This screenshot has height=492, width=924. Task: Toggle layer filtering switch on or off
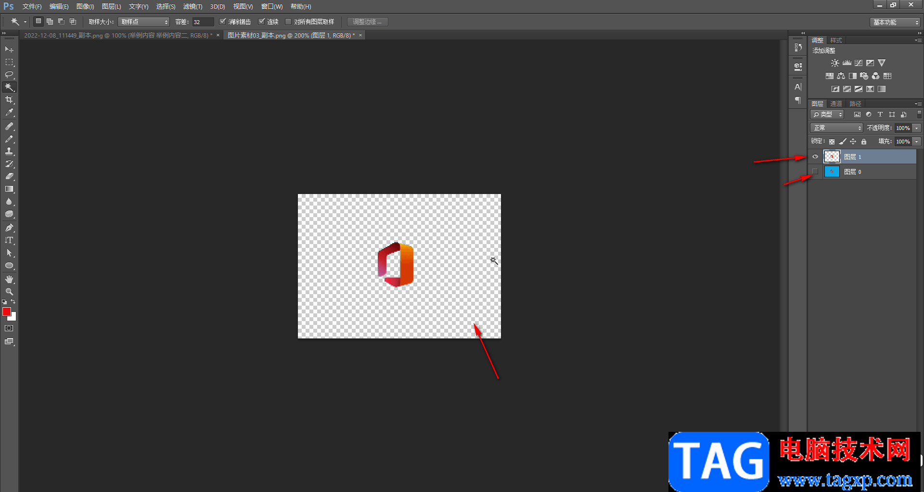(919, 115)
